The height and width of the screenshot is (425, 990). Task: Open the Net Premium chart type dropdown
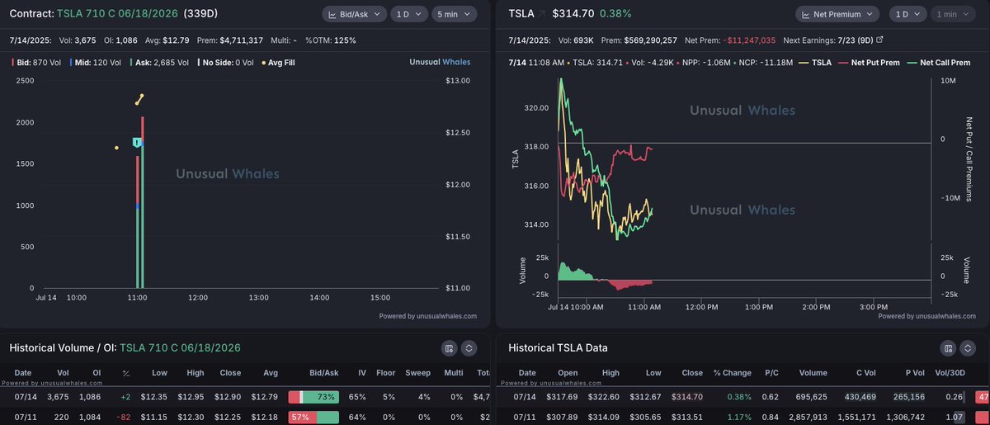837,15
